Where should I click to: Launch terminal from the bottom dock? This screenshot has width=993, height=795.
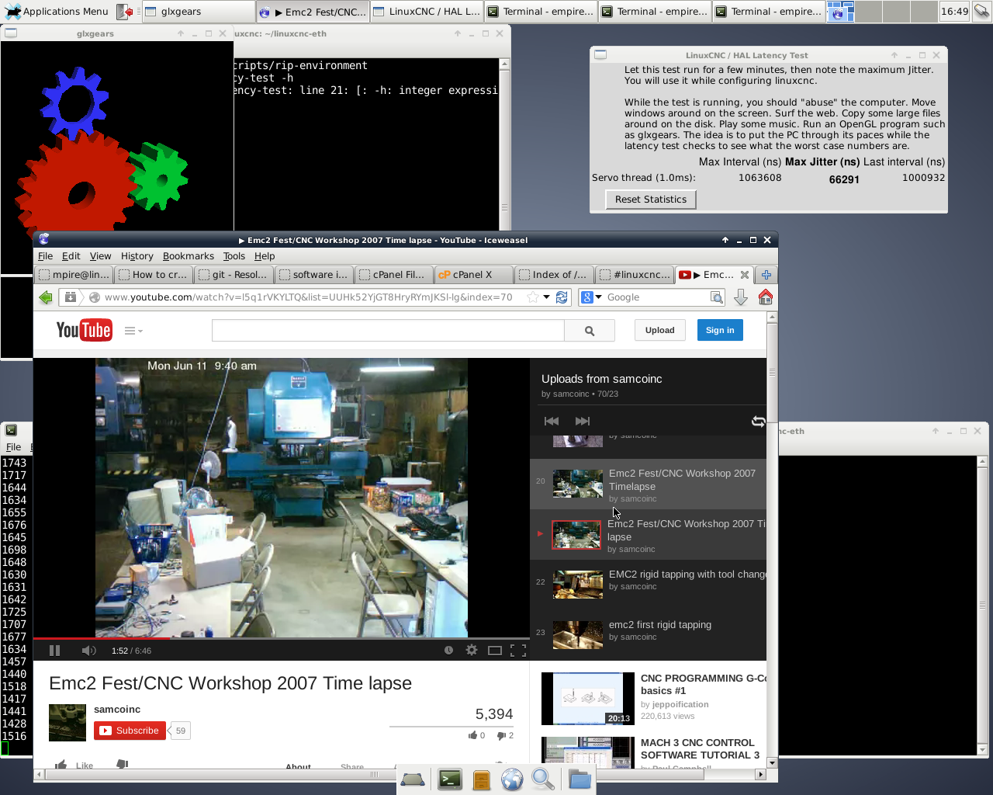450,779
